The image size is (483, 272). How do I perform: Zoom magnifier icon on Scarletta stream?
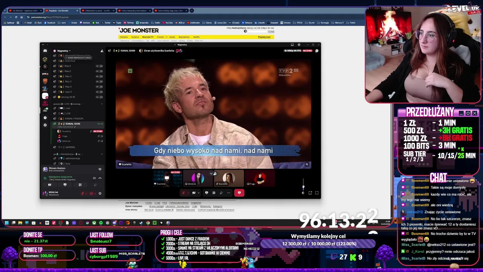307,164
